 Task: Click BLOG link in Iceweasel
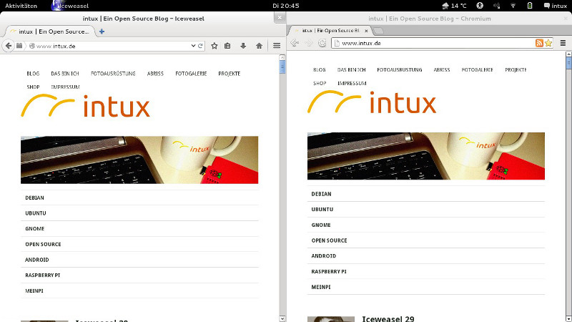(x=33, y=74)
